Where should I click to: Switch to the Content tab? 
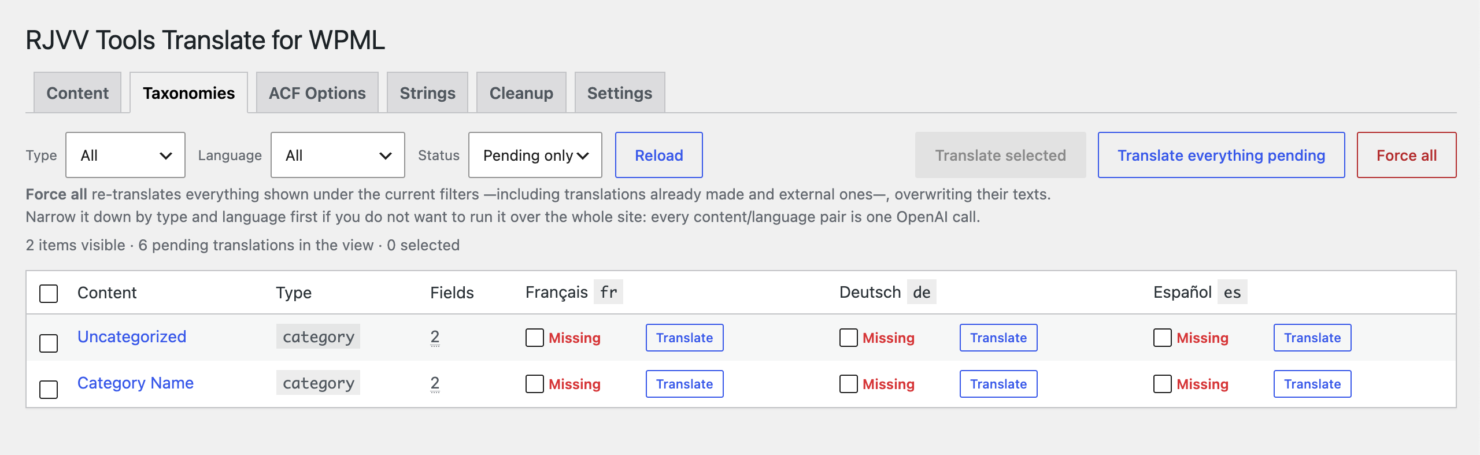(77, 93)
